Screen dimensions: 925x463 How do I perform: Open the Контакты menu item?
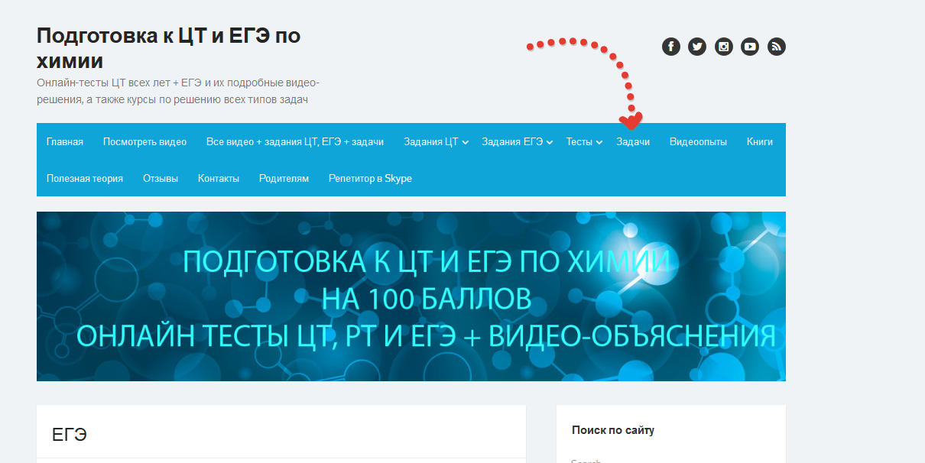pyautogui.click(x=219, y=178)
